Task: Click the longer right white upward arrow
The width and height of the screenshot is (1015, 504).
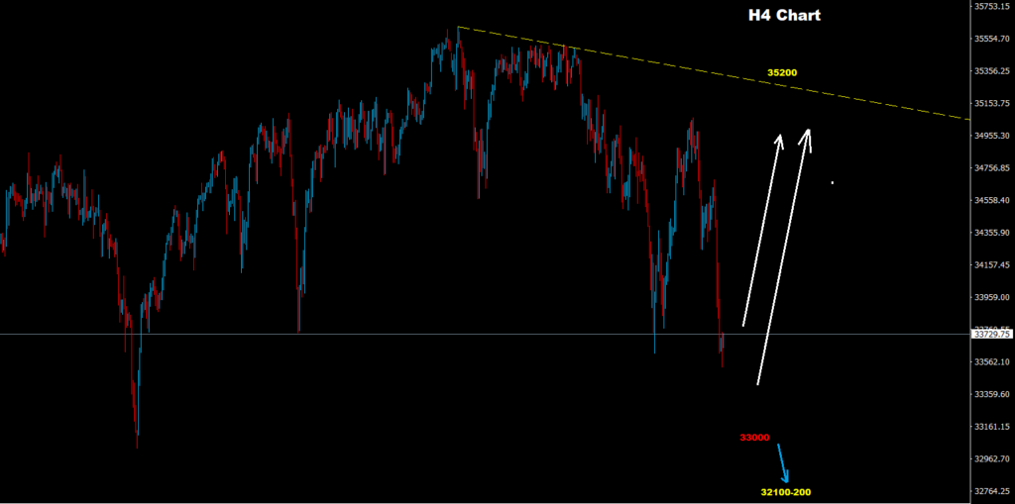Action: tap(783, 256)
